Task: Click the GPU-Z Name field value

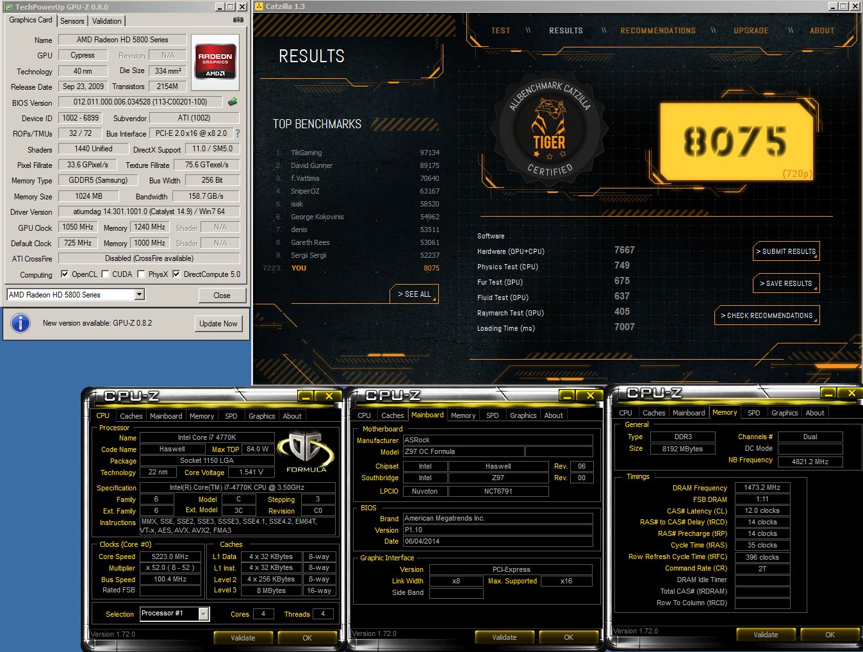Action: tap(122, 40)
